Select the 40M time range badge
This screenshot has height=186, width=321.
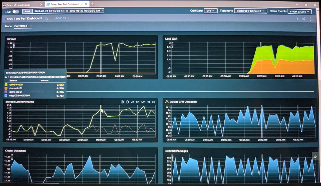27,11
